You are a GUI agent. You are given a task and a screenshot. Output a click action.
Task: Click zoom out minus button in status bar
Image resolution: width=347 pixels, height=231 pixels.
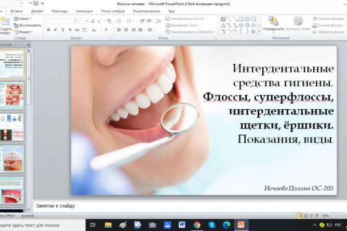(x=334, y=216)
